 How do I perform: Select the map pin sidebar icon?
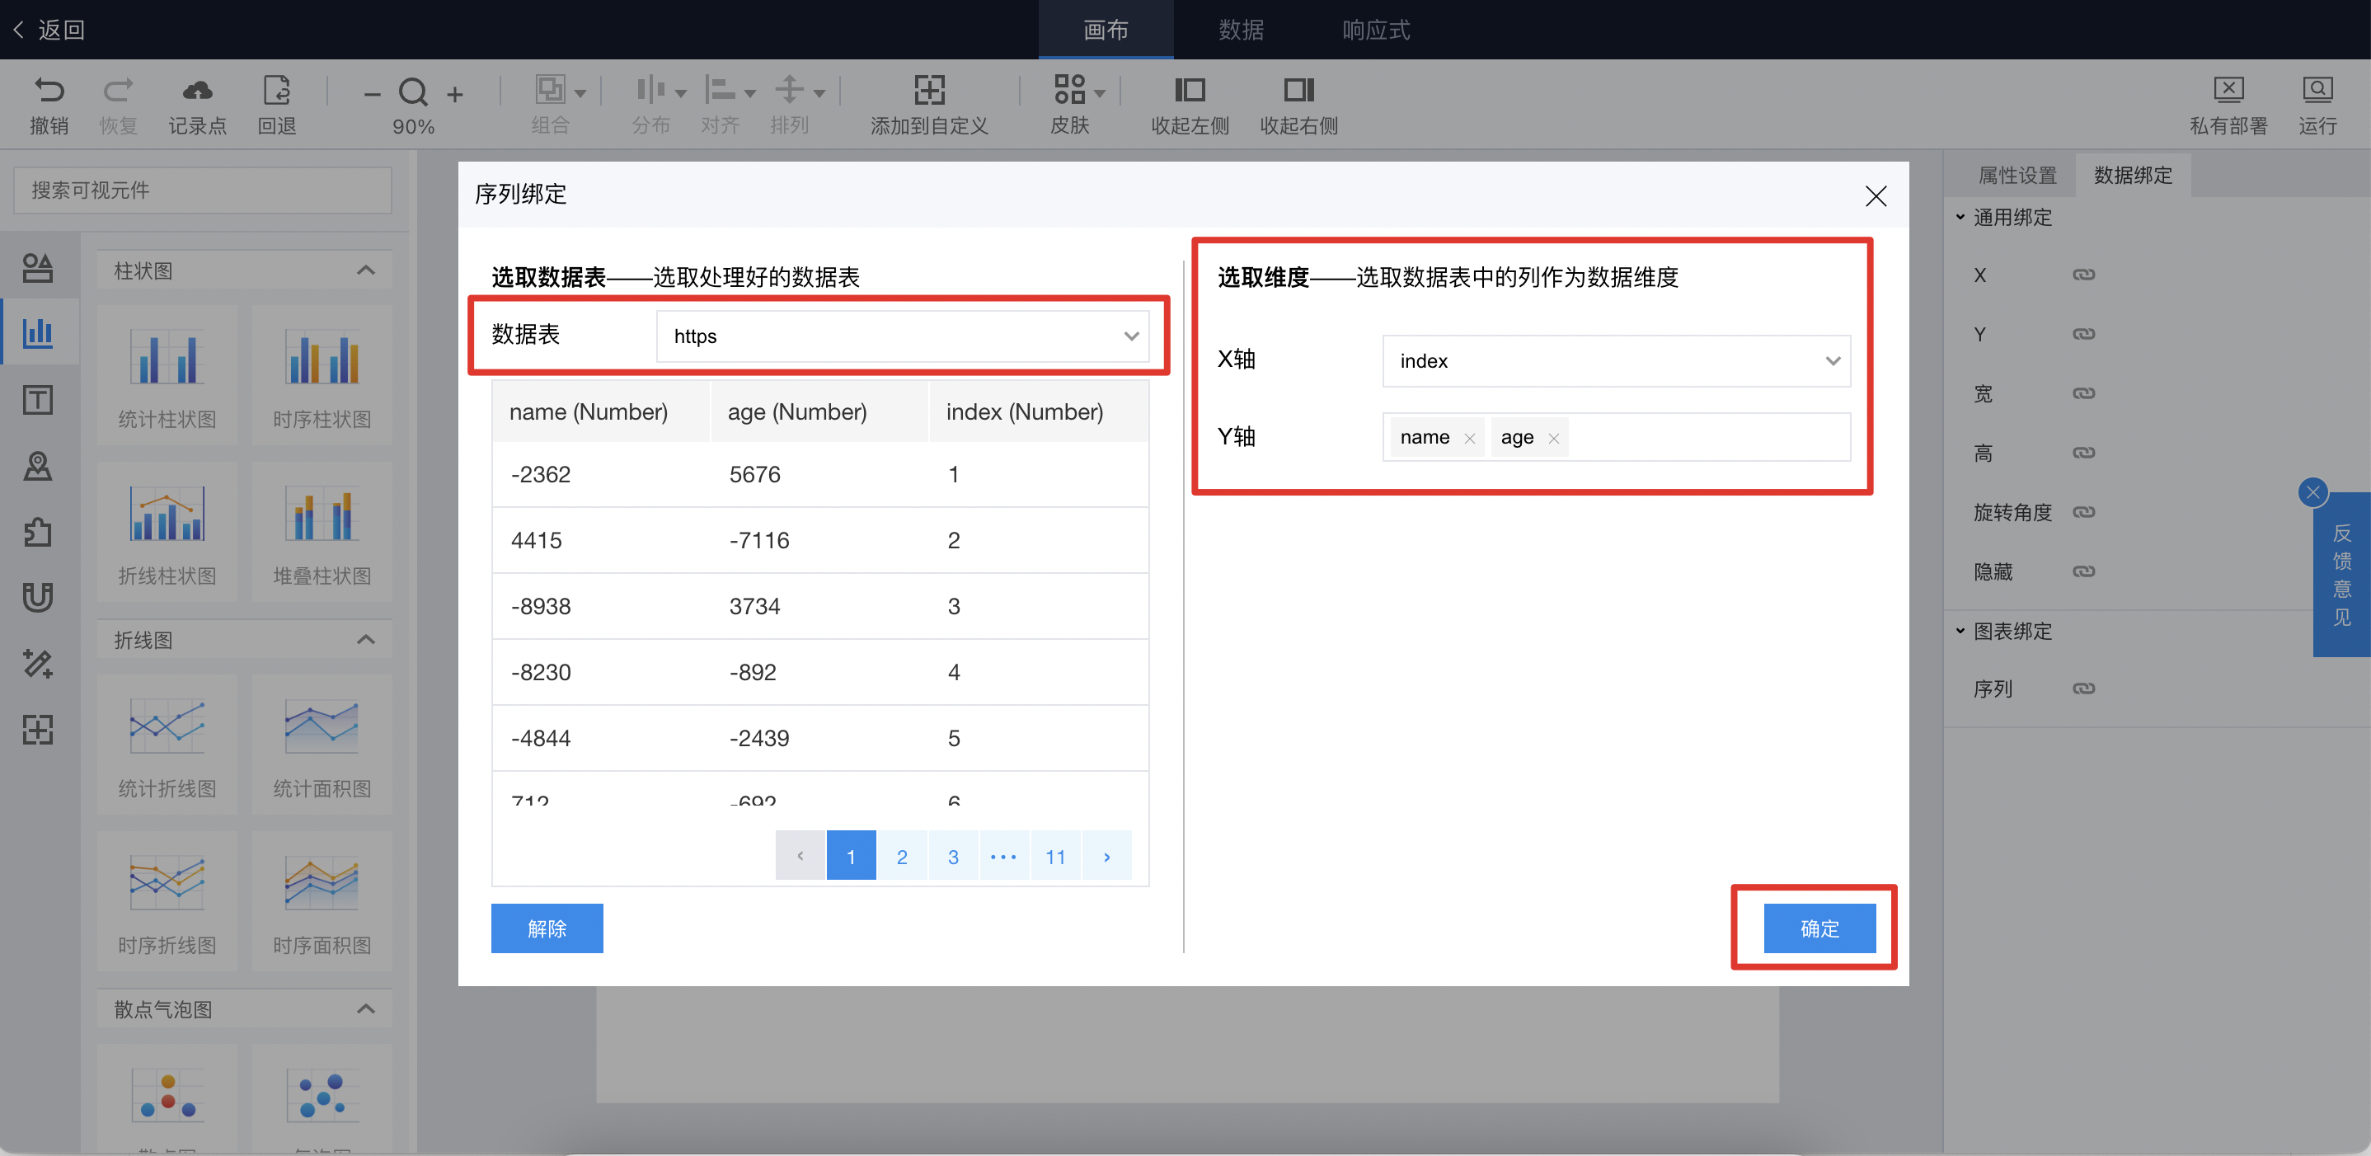[x=38, y=466]
